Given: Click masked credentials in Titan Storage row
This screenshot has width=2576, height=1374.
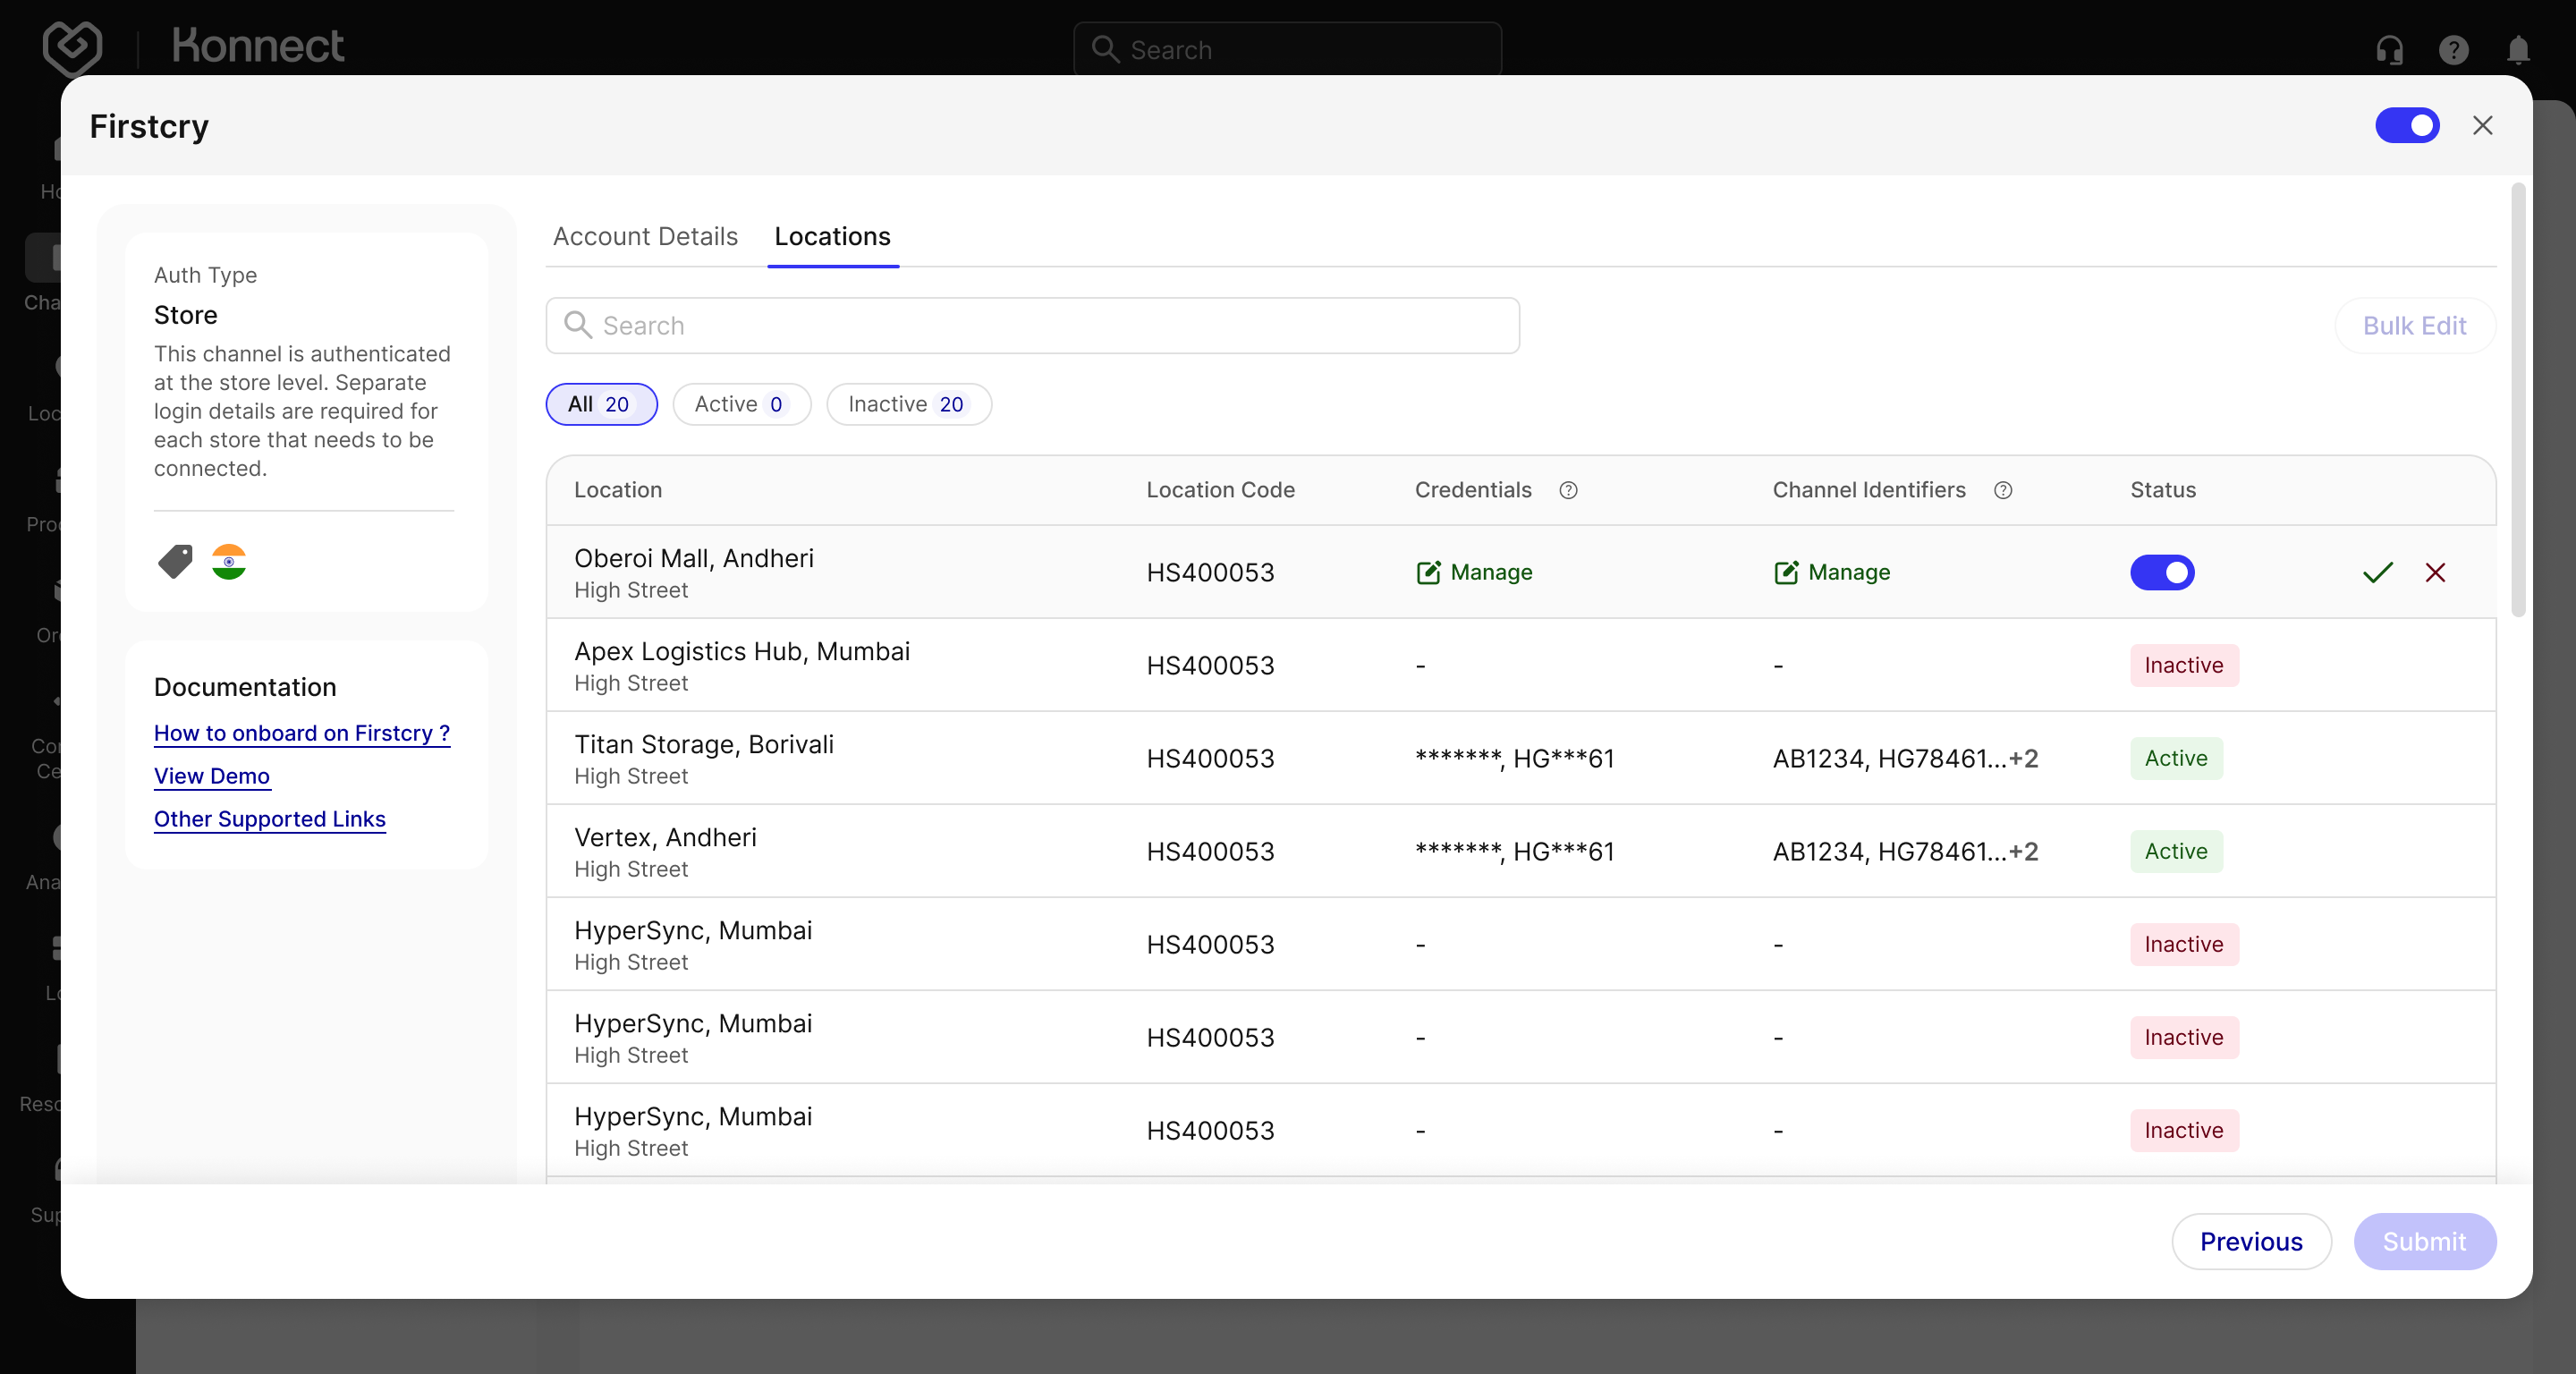Looking at the screenshot, I should (1514, 758).
